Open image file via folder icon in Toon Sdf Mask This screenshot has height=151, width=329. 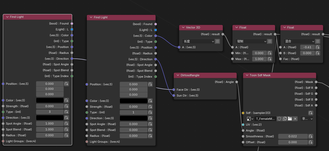click(290, 119)
